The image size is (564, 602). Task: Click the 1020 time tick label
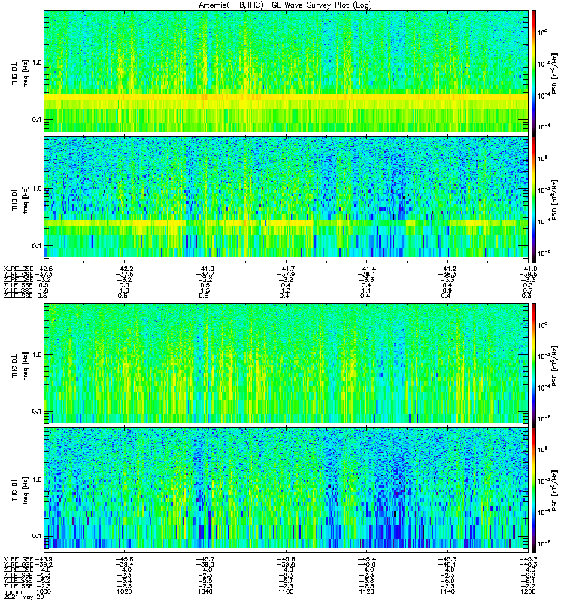[124, 591]
